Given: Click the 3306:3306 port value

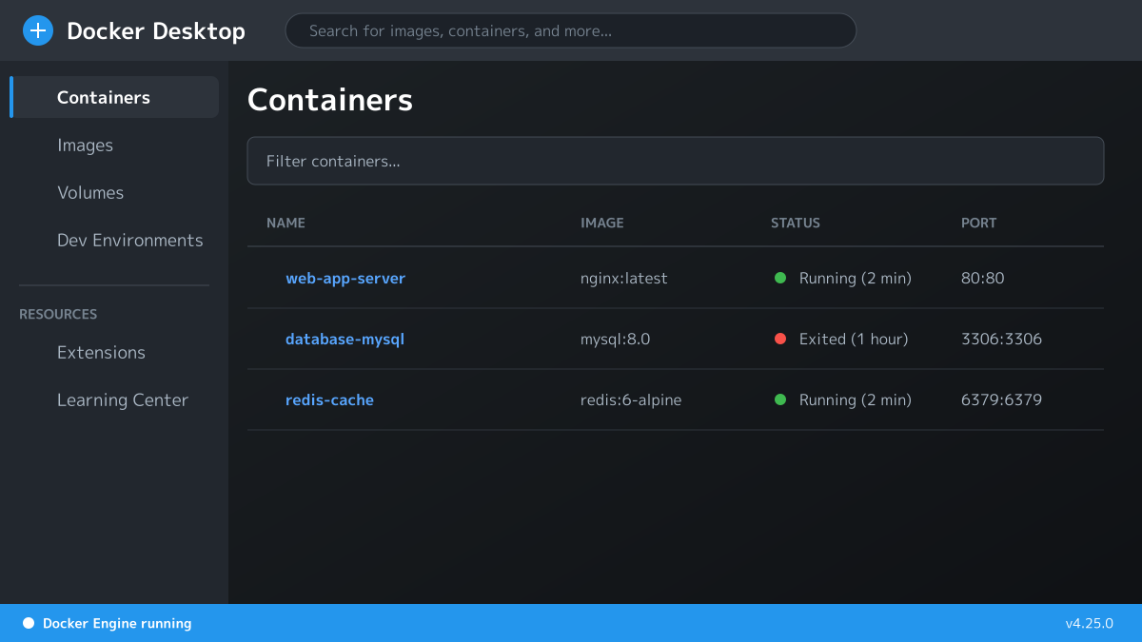Looking at the screenshot, I should (x=1002, y=339).
